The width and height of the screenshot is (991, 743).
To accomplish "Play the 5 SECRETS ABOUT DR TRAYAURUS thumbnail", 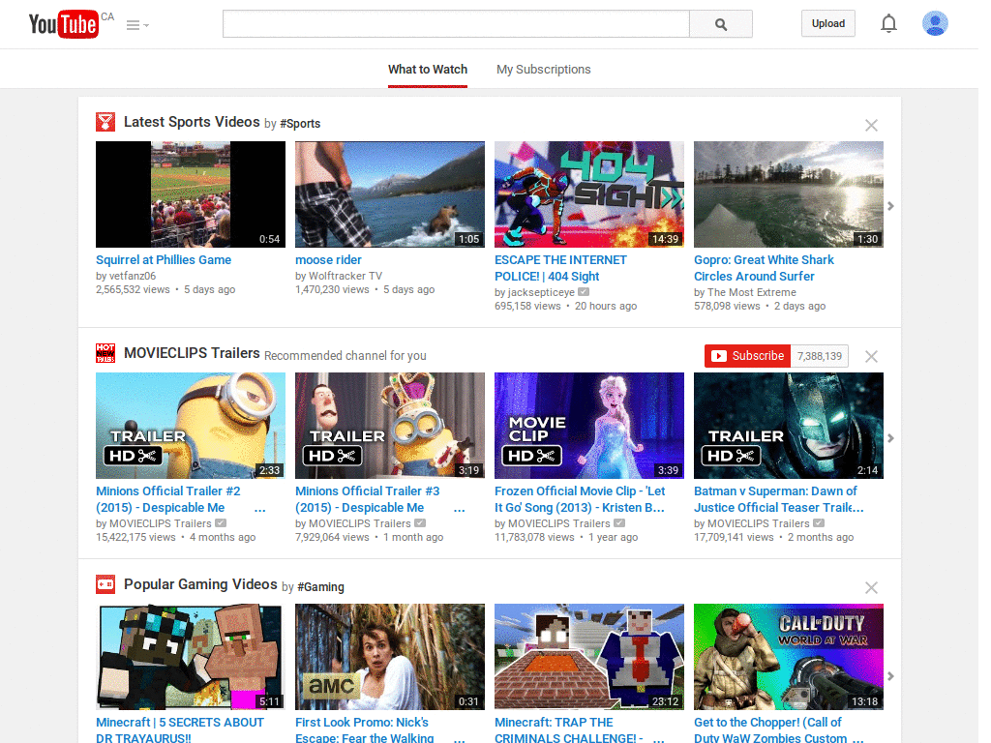I will click(191, 657).
